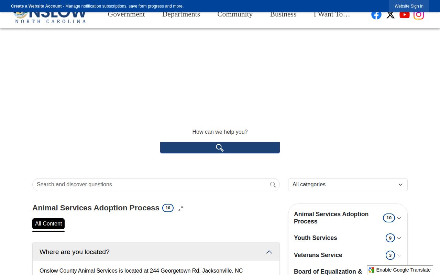Click Enable Google Translate button
Image resolution: width=440 pixels, height=275 pixels.
point(400,270)
